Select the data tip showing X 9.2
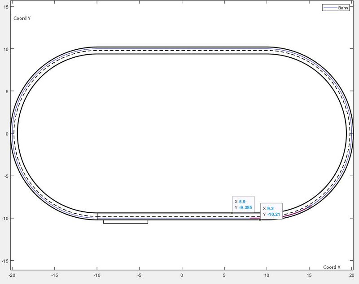This screenshot has height=284, width=359. point(271,211)
